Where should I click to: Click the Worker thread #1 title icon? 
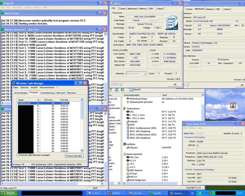pyautogui.click(x=2, y=29)
